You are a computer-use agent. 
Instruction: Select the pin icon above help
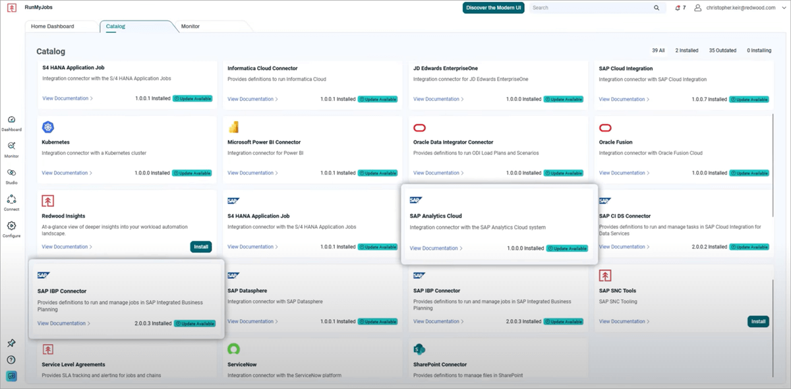[12, 343]
